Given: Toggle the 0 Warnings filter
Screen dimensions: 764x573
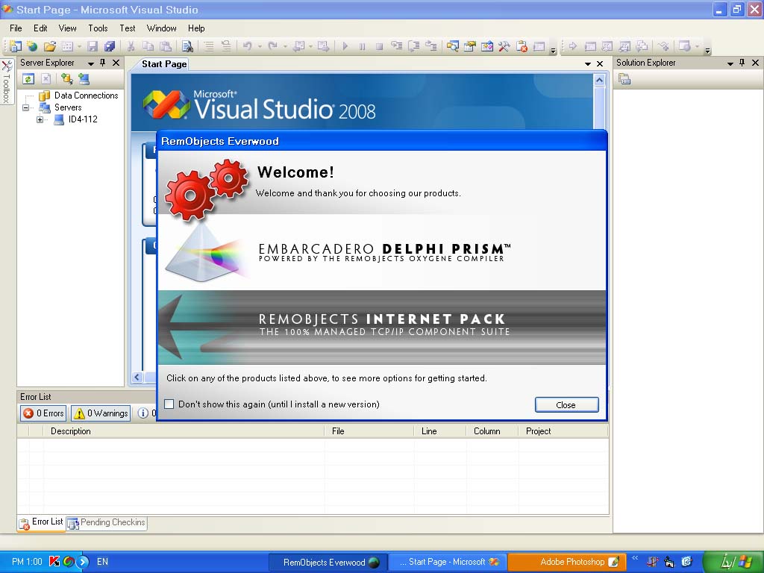Looking at the screenshot, I should [101, 413].
